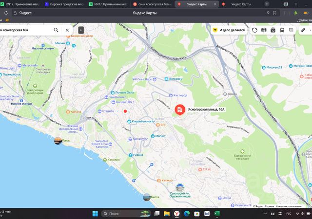This screenshot has height=219, width=312.
Task: Select the Adriano restaurant marker
Action: click(x=68, y=111)
